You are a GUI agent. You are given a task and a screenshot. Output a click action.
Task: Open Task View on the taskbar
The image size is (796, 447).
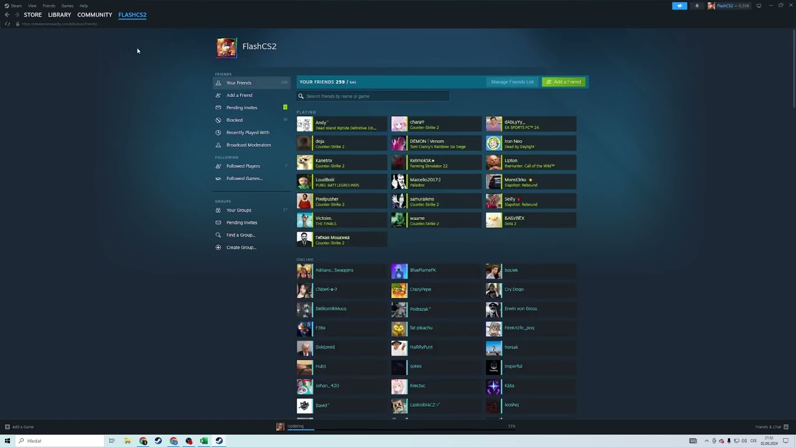[x=112, y=441]
